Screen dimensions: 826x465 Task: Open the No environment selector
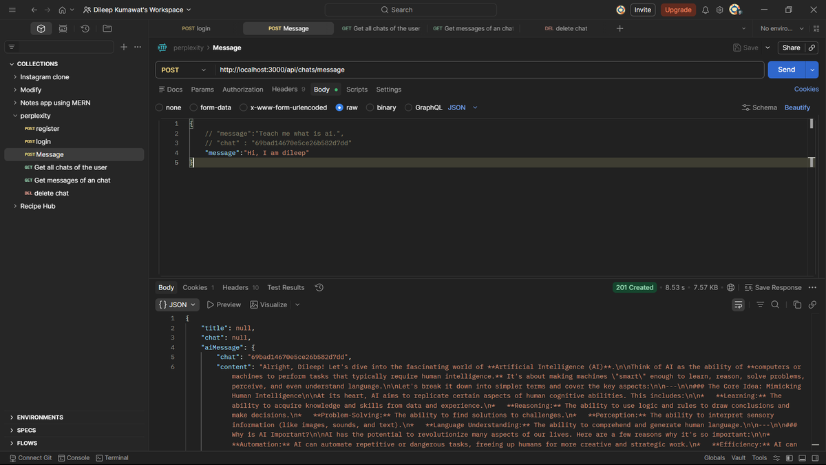[781, 28]
